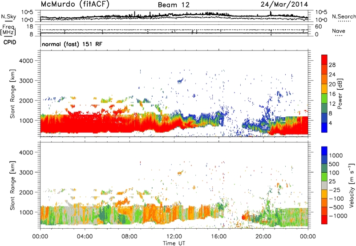This screenshot has width=356, height=246.
Task: Click the dark green 500 velocity swatch
Action: coord(324,168)
